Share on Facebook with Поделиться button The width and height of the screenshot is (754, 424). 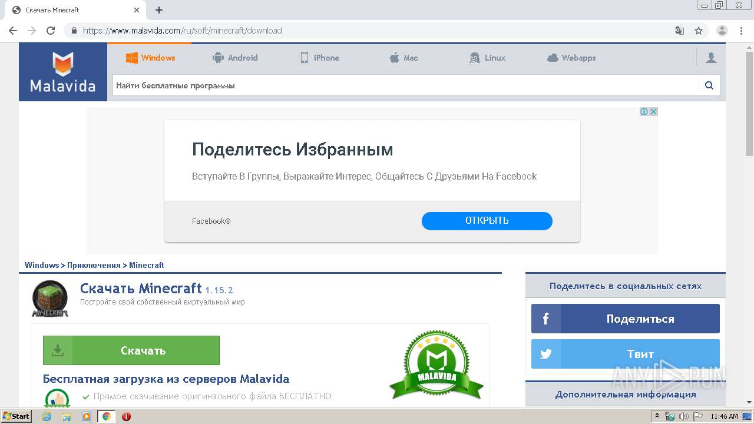click(626, 319)
